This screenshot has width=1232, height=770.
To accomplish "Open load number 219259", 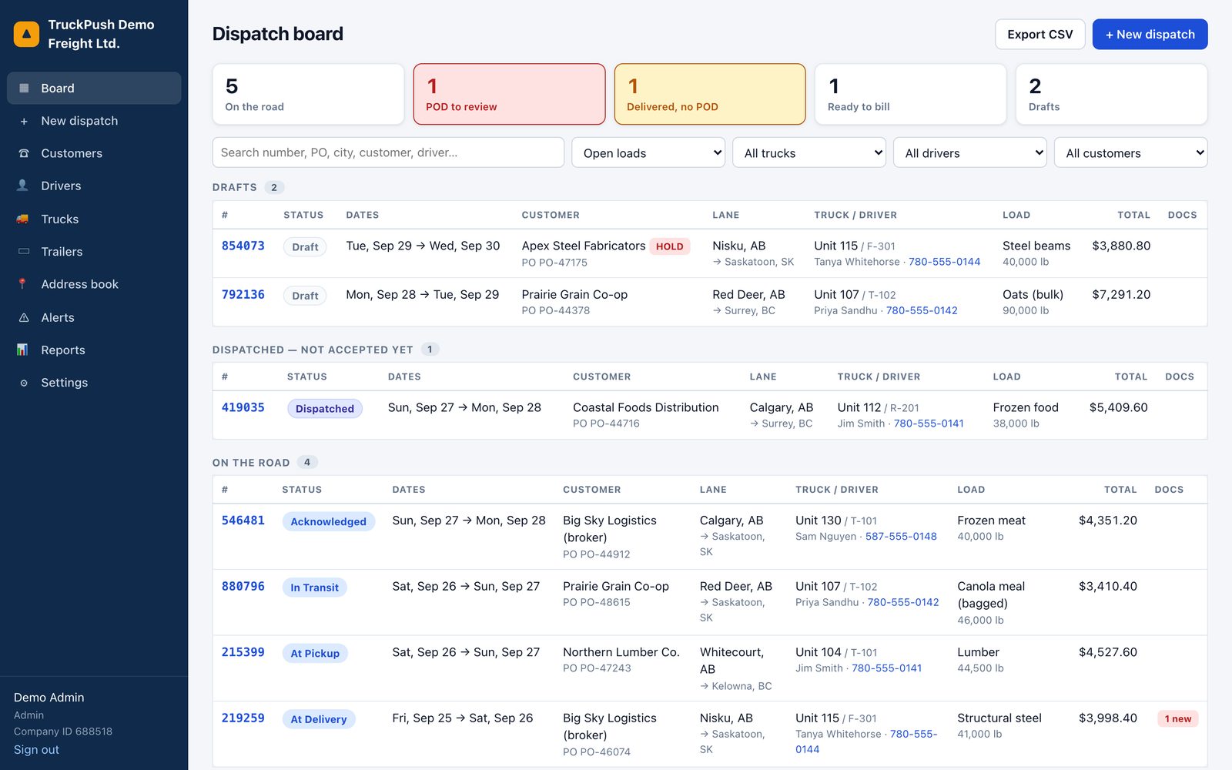I will (243, 718).
